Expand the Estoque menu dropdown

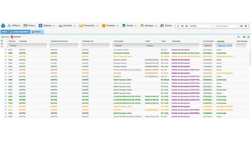pos(156,26)
